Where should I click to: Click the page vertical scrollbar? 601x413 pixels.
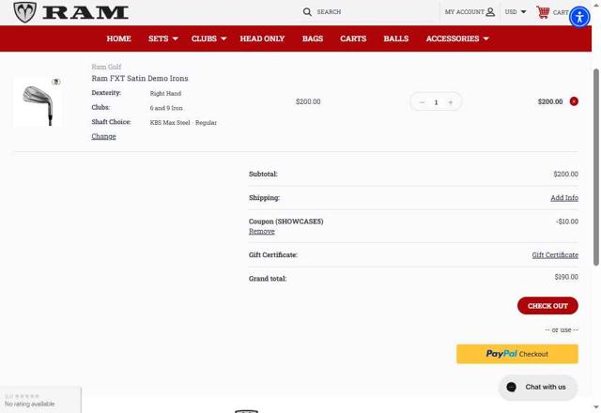pos(596,167)
